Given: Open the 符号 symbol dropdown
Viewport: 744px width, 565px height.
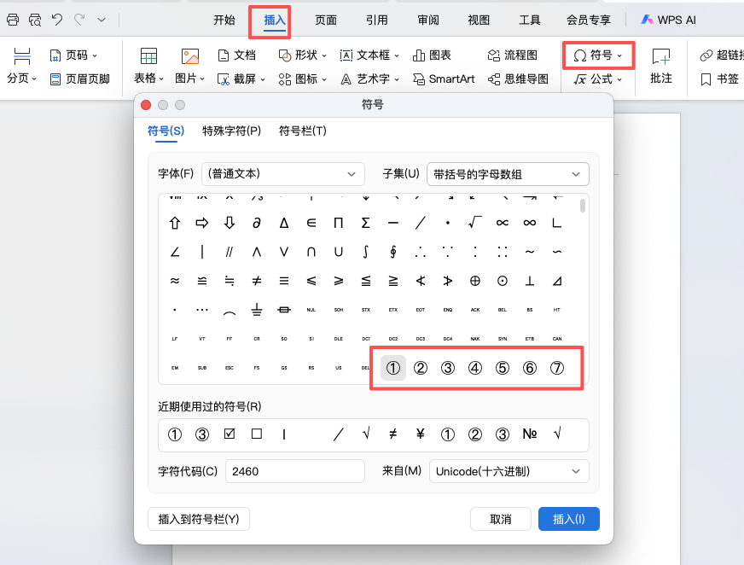Looking at the screenshot, I should [598, 55].
